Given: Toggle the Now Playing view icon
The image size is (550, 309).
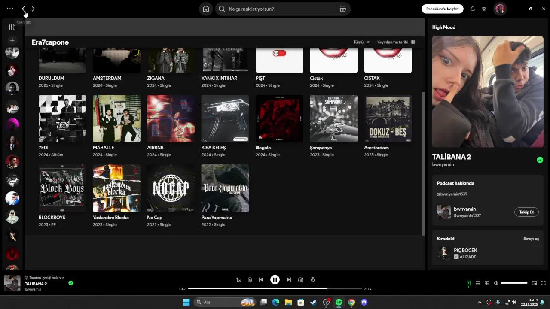Looking at the screenshot, I should tap(469, 283).
